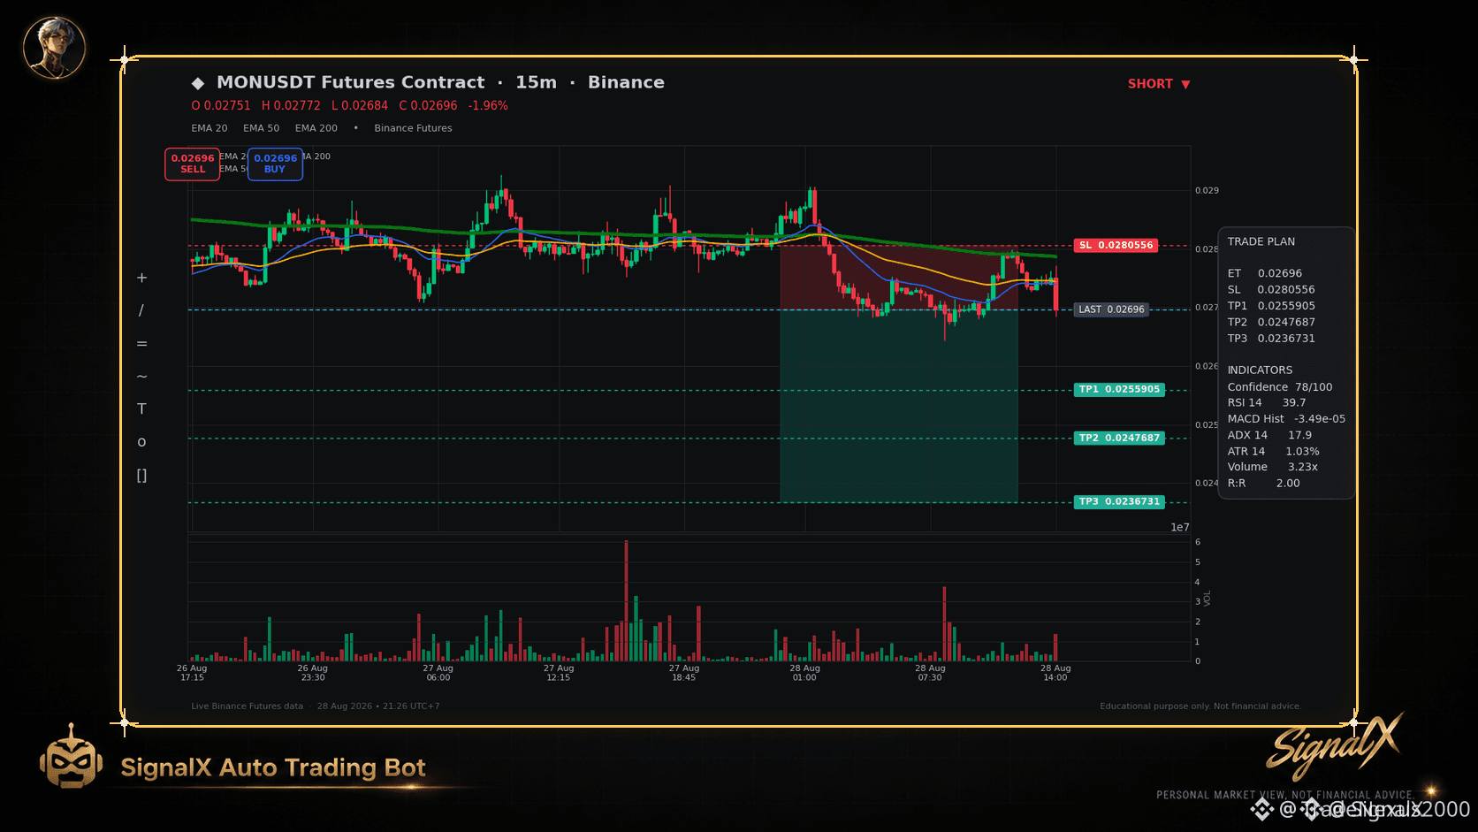Viewport: 1478px width, 832px height.
Task: Click the SignalX robot mascot logo
Action: pos(71,756)
